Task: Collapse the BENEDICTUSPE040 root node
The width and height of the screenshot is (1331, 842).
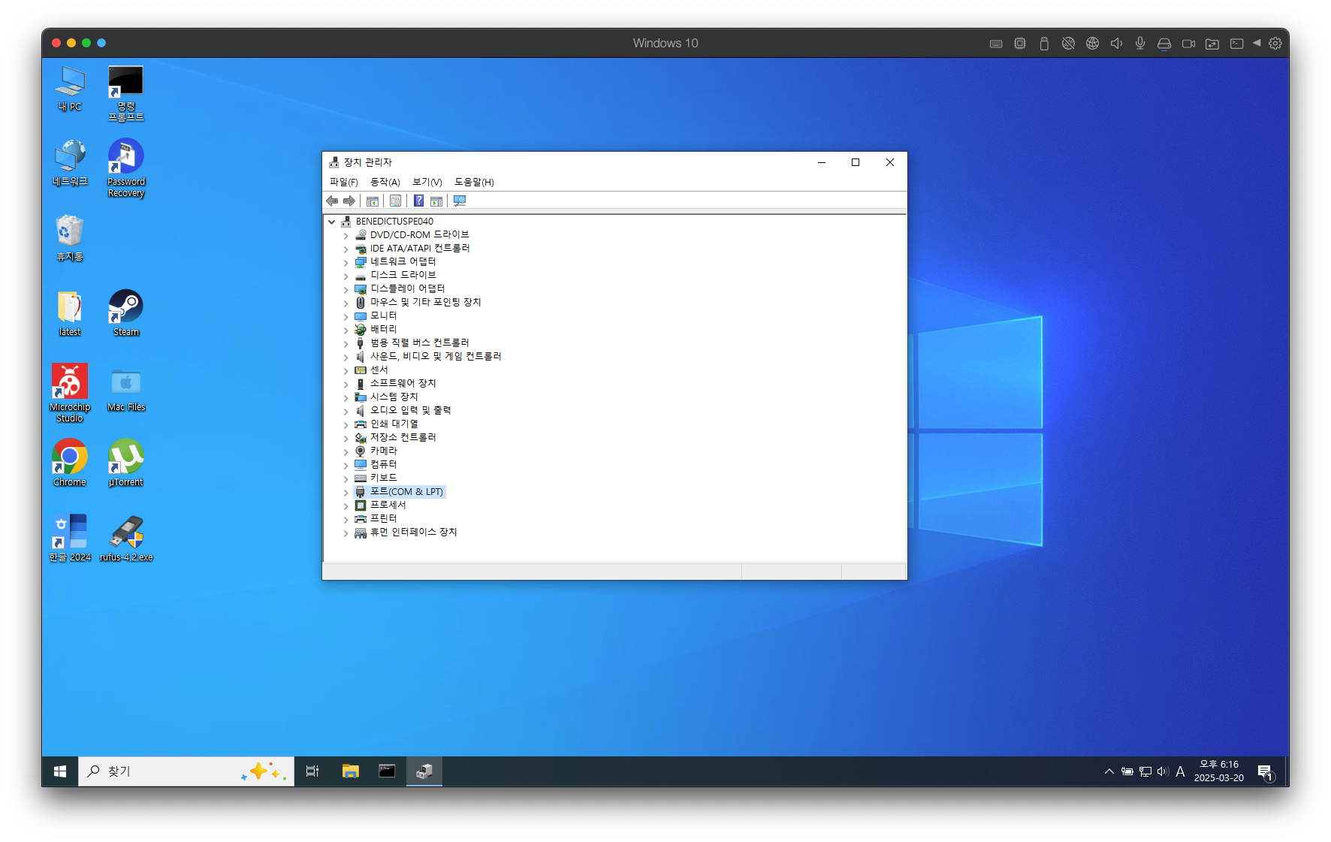Action: click(332, 222)
